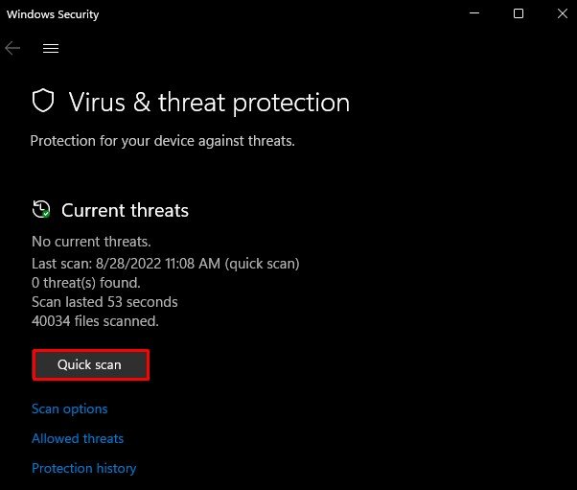Screen dimensions: 577x490
Task: Click the Scan lasted 53 seconds text
Action: [x=104, y=302]
